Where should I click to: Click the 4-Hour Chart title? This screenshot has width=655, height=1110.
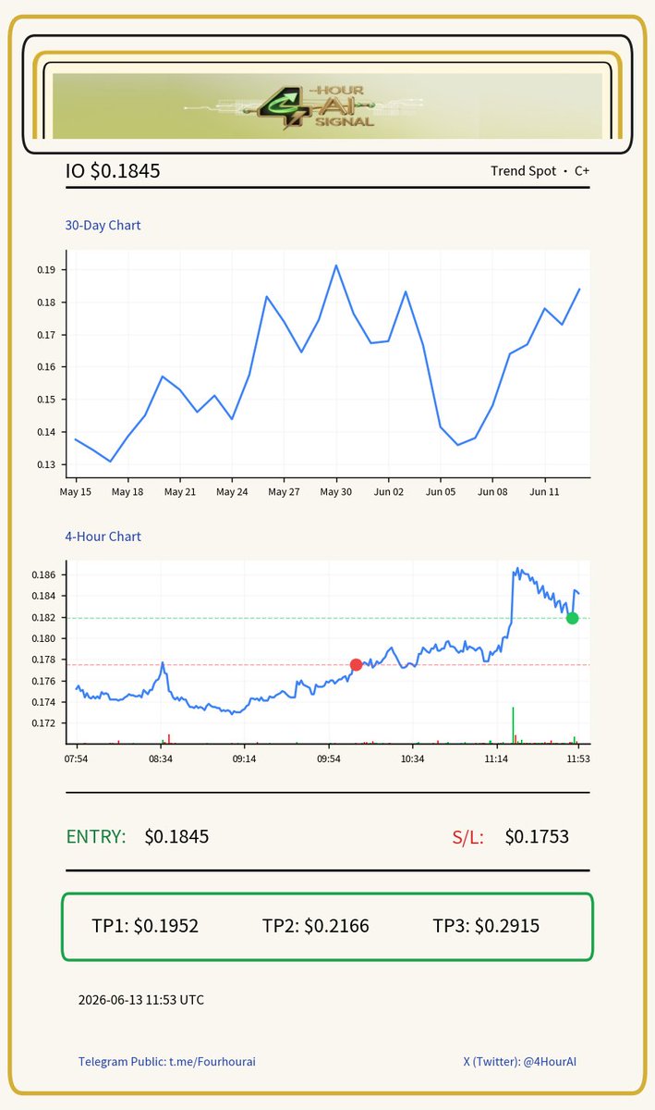click(x=103, y=536)
